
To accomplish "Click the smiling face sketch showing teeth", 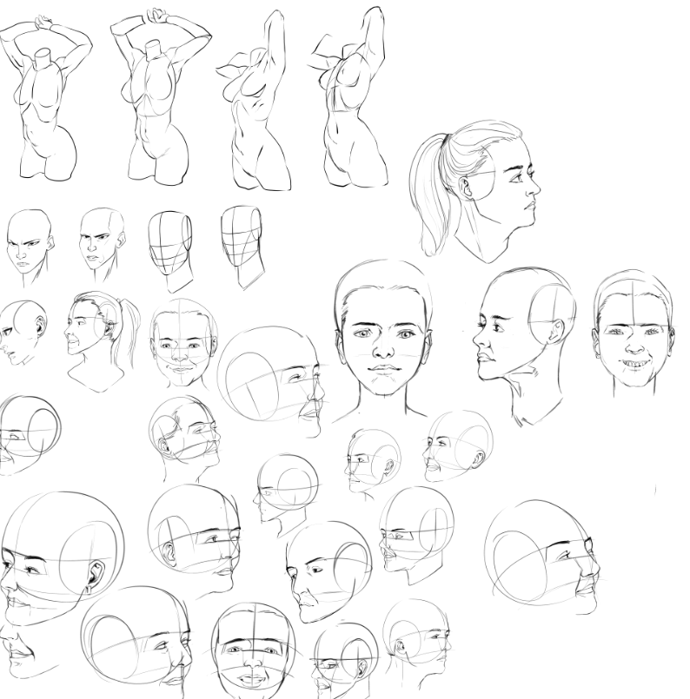I will coord(633,333).
